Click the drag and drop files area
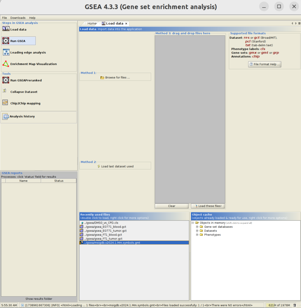Screen dimensions: 301x308 point(190,119)
